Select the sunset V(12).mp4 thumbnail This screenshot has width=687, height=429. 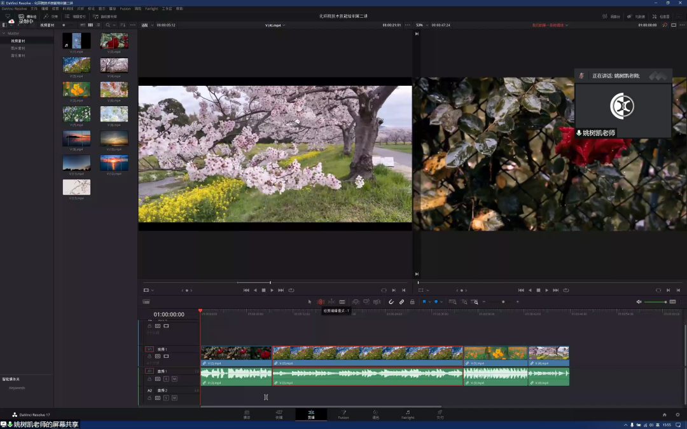click(x=114, y=163)
